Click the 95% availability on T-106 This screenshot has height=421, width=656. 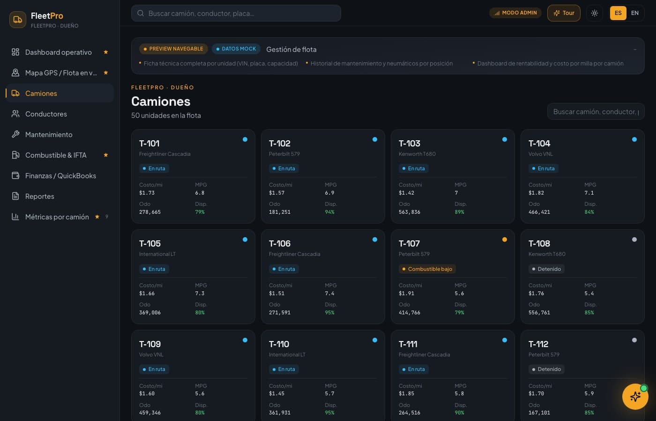click(x=330, y=312)
